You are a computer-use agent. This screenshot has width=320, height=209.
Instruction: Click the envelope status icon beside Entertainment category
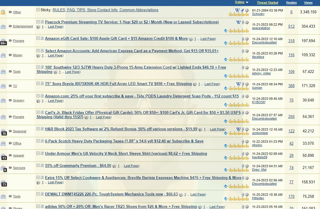[x=3, y=26]
